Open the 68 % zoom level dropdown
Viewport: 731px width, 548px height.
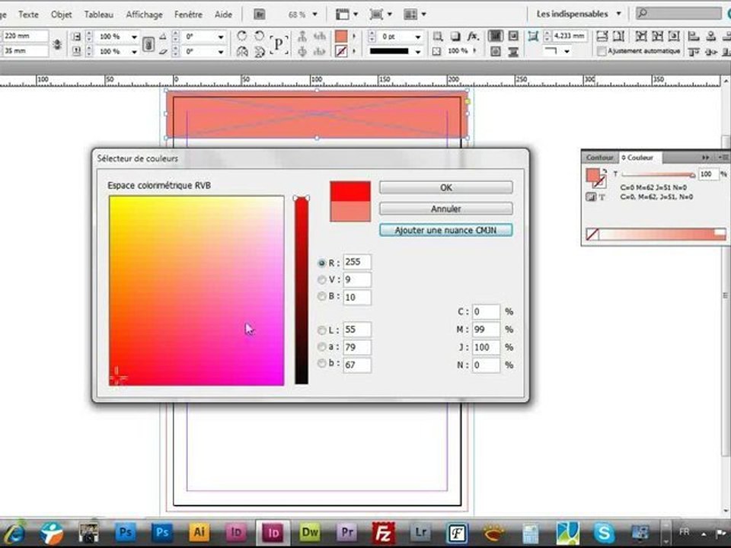click(314, 14)
